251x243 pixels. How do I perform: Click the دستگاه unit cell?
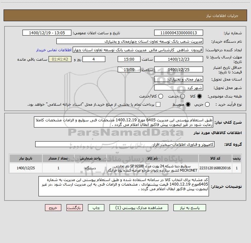[x=90, y=168]
